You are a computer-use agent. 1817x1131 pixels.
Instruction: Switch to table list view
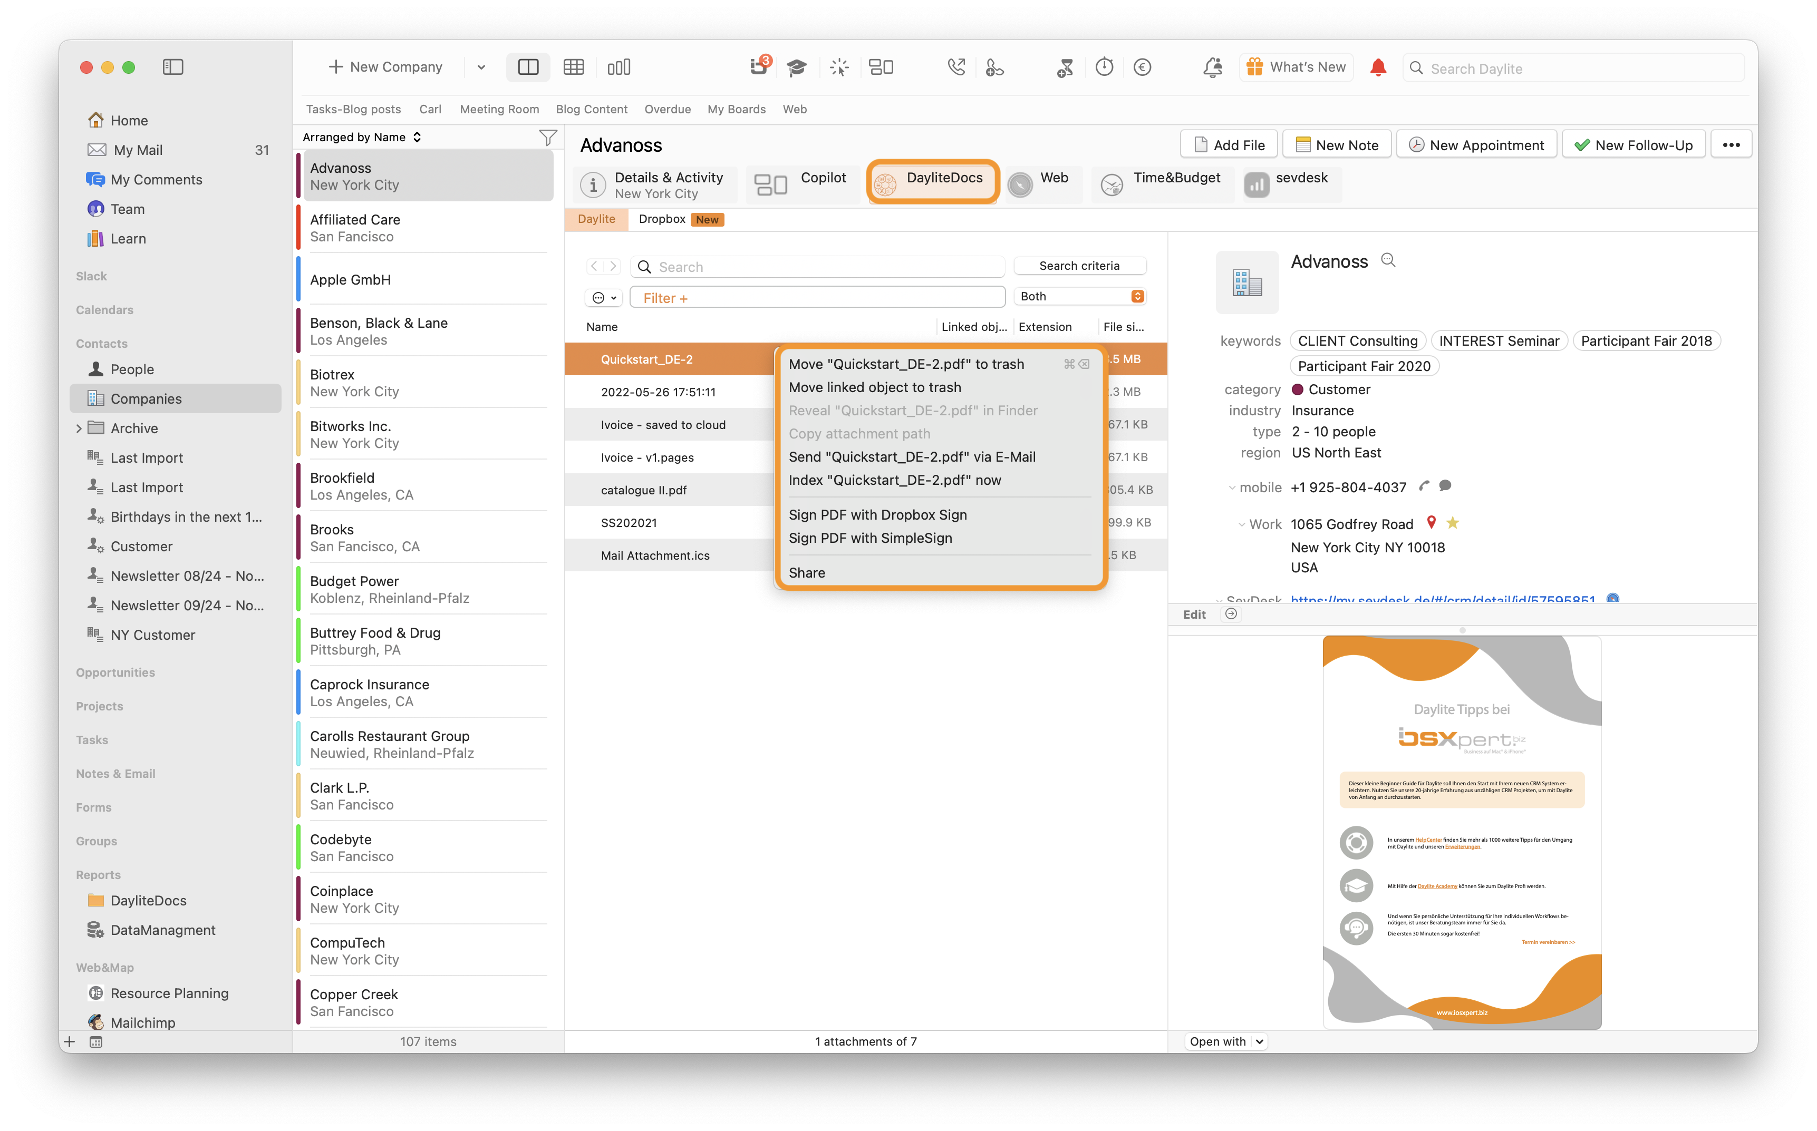tap(574, 67)
